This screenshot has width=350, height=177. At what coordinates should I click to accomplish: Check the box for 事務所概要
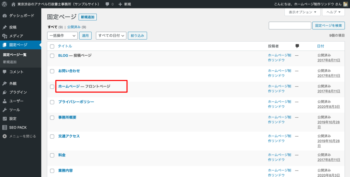(x=52, y=118)
